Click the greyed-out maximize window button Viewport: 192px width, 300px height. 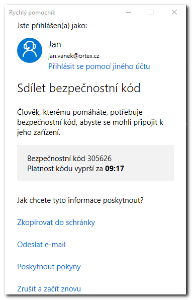point(151,12)
